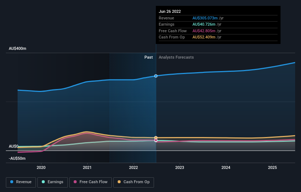Image resolution: width=301 pixels, height=192 pixels.
Task: Click the teal Earnings legend dot
Action: click(x=43, y=182)
